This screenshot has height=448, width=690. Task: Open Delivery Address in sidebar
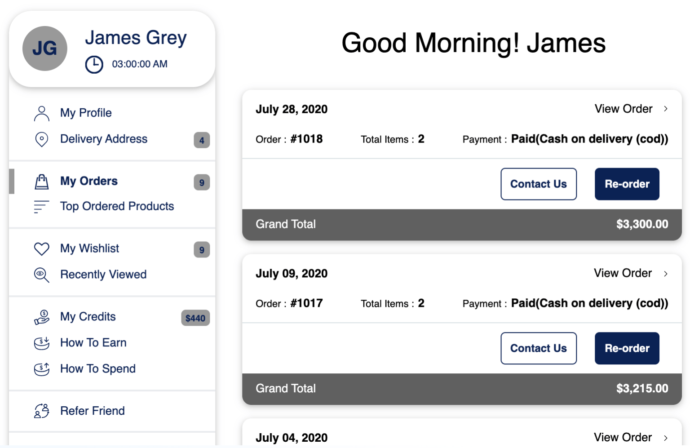click(104, 139)
